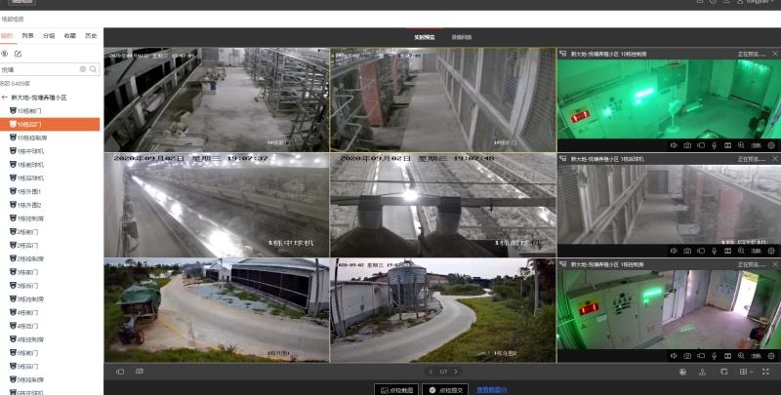Pick stream quality on middle-right corridor panel
This screenshot has width=781, height=395.
pos(756,251)
